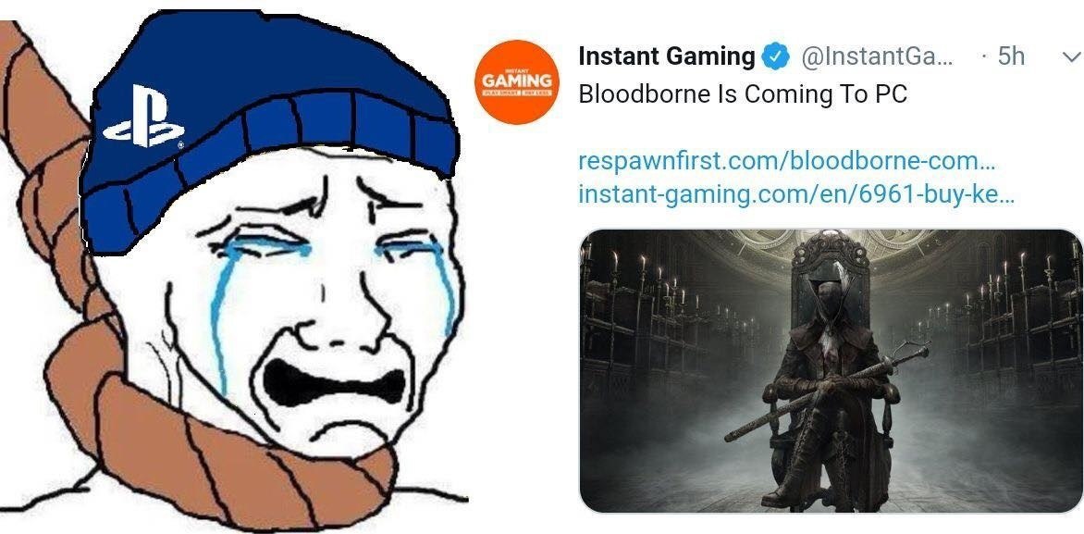Viewport: 1084px width, 534px height.
Task: Click the PlayStation logo on the beanie
Action: point(144,117)
